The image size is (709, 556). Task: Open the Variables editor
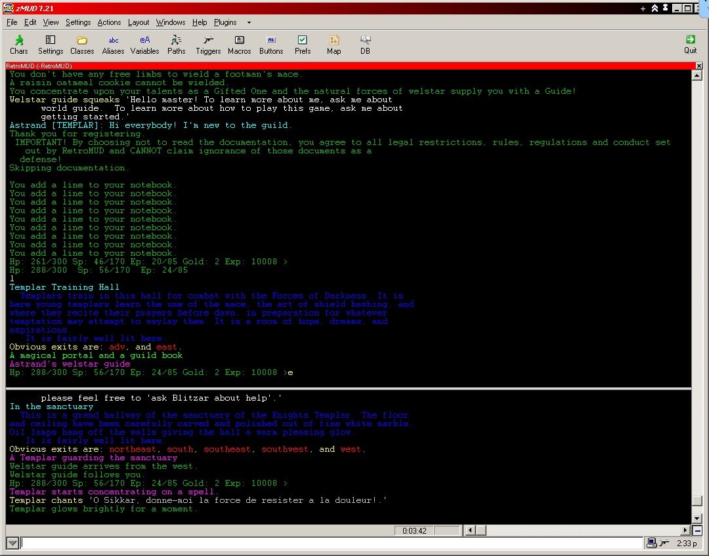(x=144, y=45)
